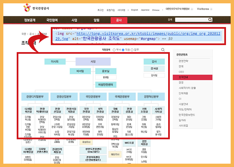
Task: Click the 감사실 box
Action: [x=154, y=68]
